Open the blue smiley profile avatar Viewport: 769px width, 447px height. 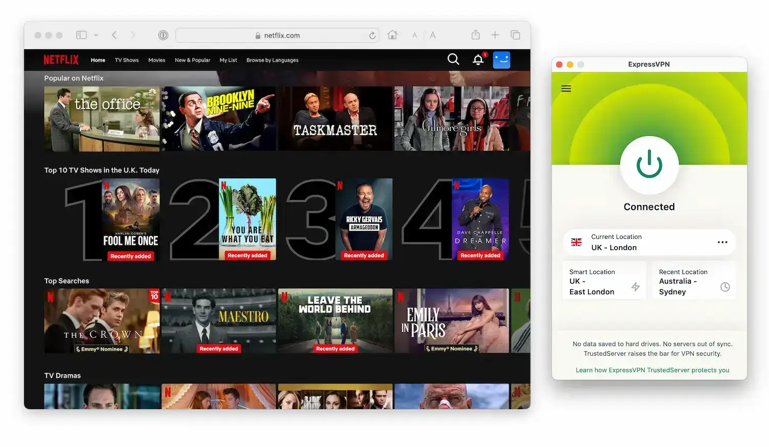point(501,60)
